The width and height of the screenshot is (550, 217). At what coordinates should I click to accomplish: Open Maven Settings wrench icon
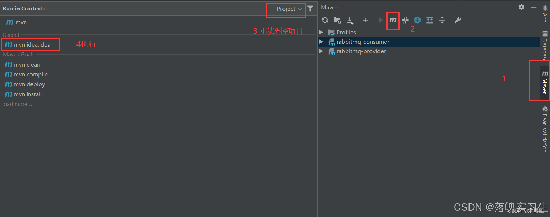pos(458,20)
